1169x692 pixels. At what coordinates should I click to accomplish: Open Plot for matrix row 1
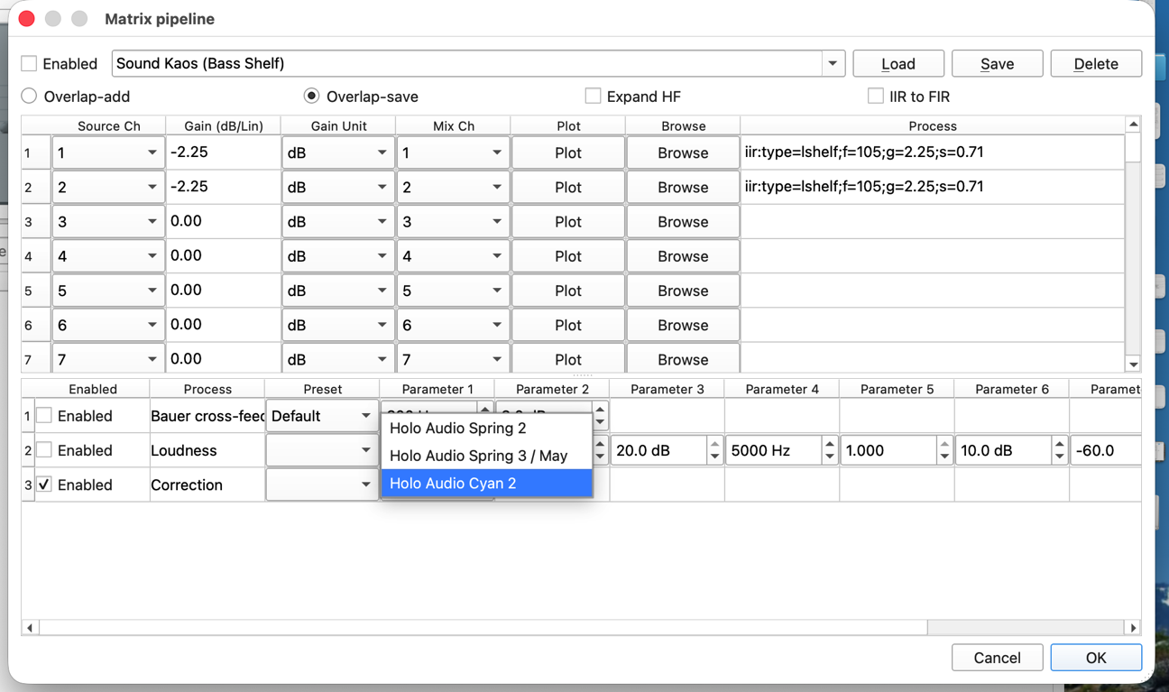point(567,153)
